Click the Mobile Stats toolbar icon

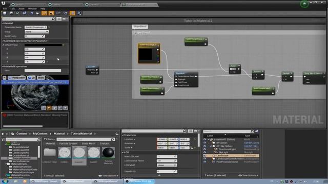click(x=79, y=13)
